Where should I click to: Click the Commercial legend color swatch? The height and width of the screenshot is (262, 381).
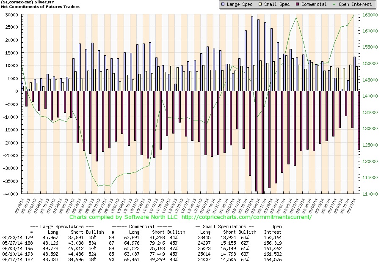(x=298, y=4)
